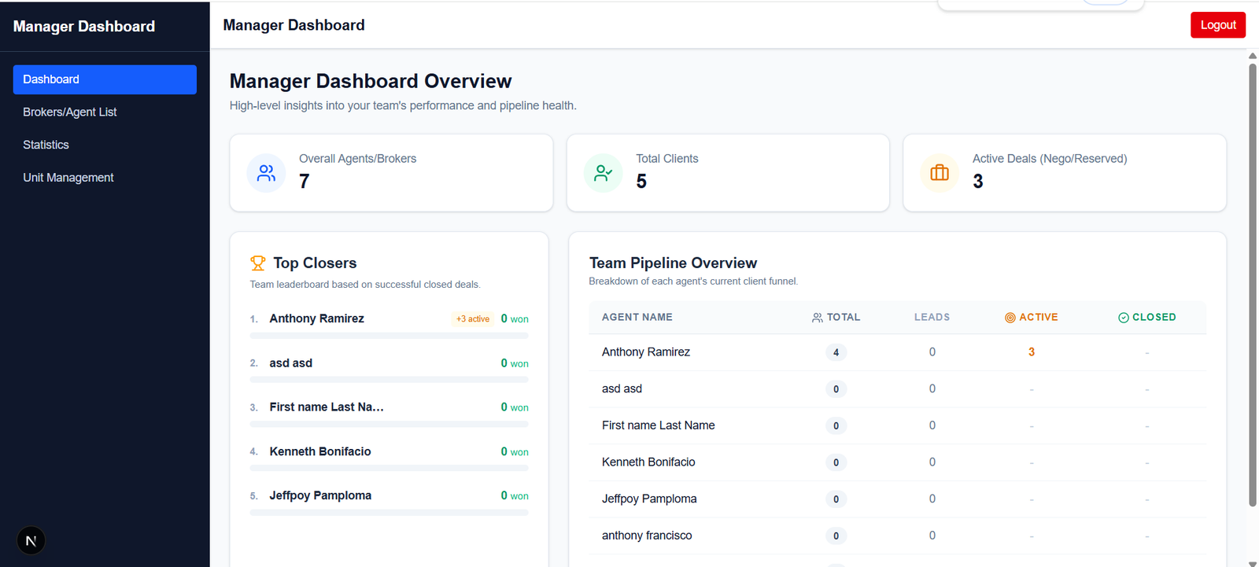
Task: Click the user-check icon for Total Clients
Action: point(603,173)
